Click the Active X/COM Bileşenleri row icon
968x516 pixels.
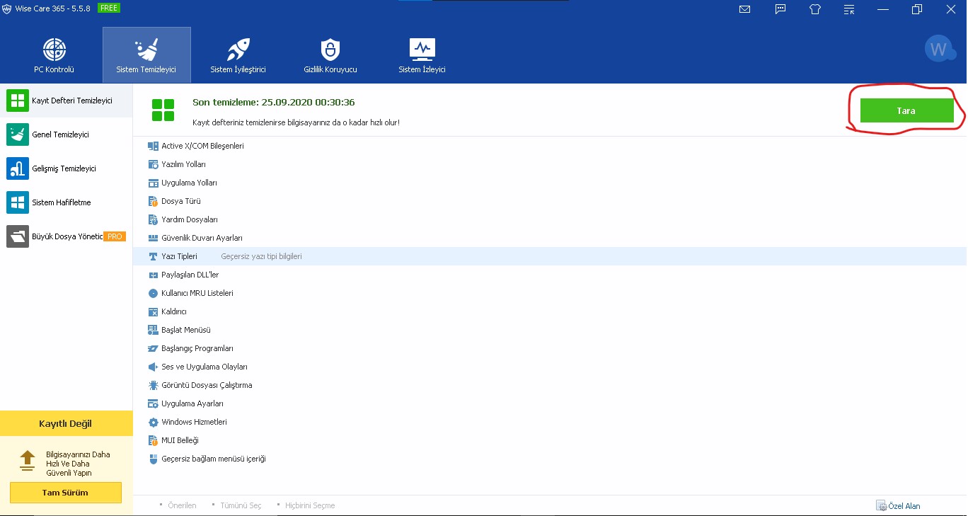click(153, 146)
